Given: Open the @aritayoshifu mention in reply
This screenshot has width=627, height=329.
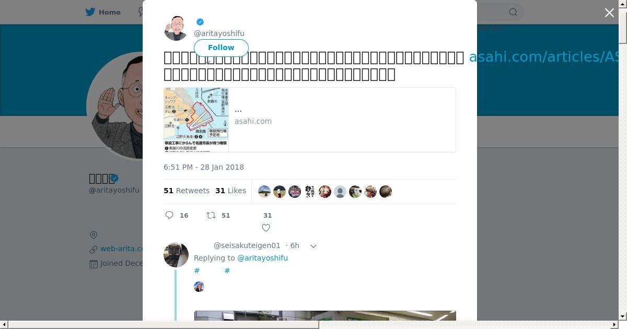Looking at the screenshot, I should (262, 258).
